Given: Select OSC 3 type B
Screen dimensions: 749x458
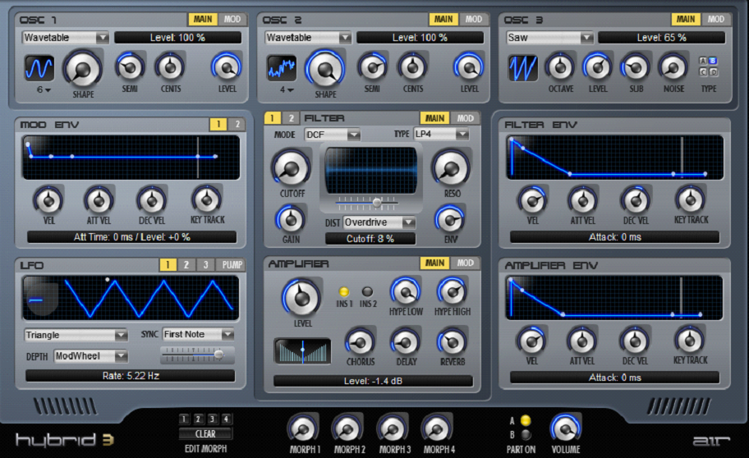Looking at the screenshot, I should click(713, 61).
